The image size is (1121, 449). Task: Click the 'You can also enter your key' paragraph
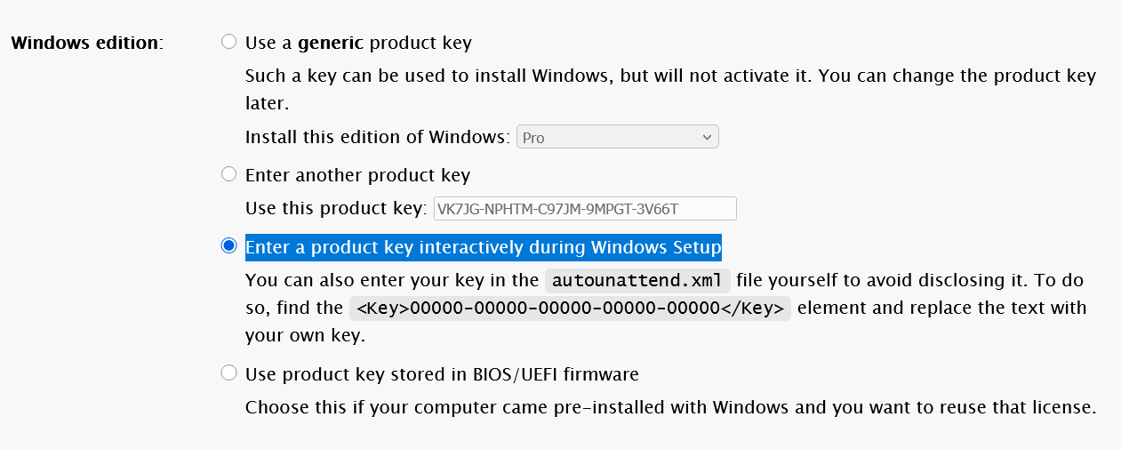pos(391,281)
